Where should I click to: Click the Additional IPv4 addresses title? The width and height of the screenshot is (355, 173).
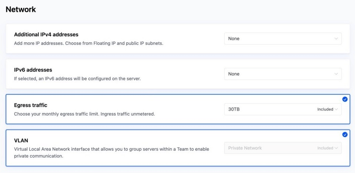pyautogui.click(x=46, y=34)
